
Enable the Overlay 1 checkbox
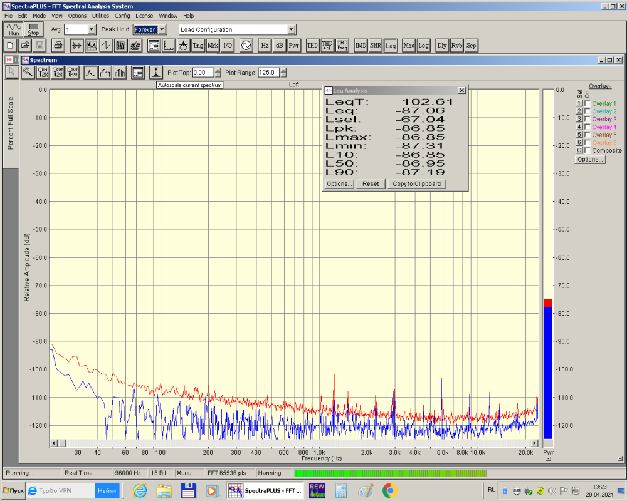click(587, 103)
